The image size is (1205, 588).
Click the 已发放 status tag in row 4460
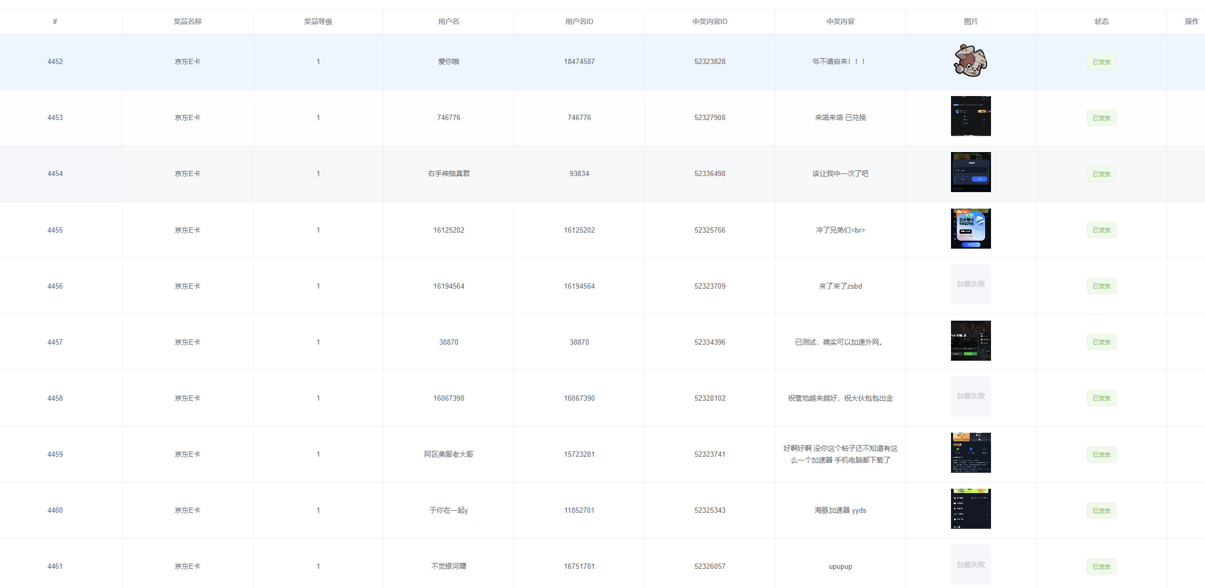coord(1101,511)
